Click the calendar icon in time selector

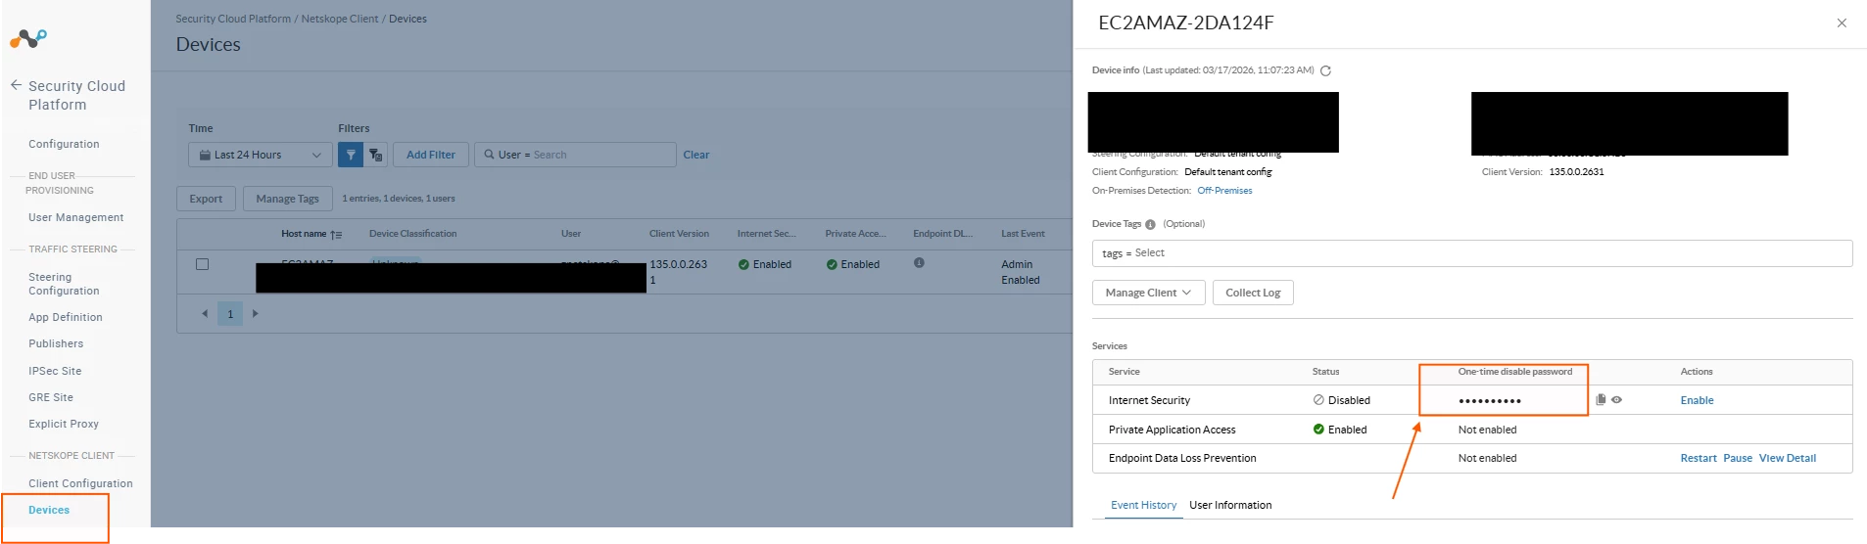point(205,155)
